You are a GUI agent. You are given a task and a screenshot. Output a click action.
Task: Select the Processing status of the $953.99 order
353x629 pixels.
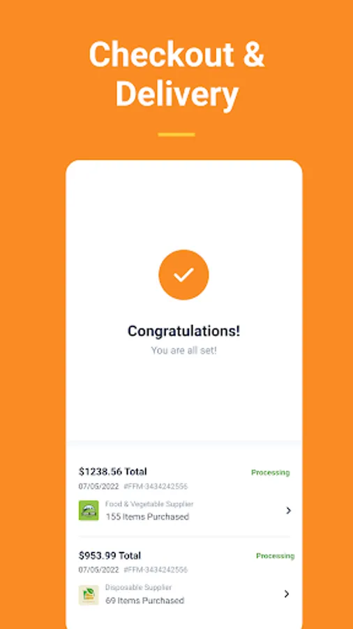pyautogui.click(x=276, y=556)
